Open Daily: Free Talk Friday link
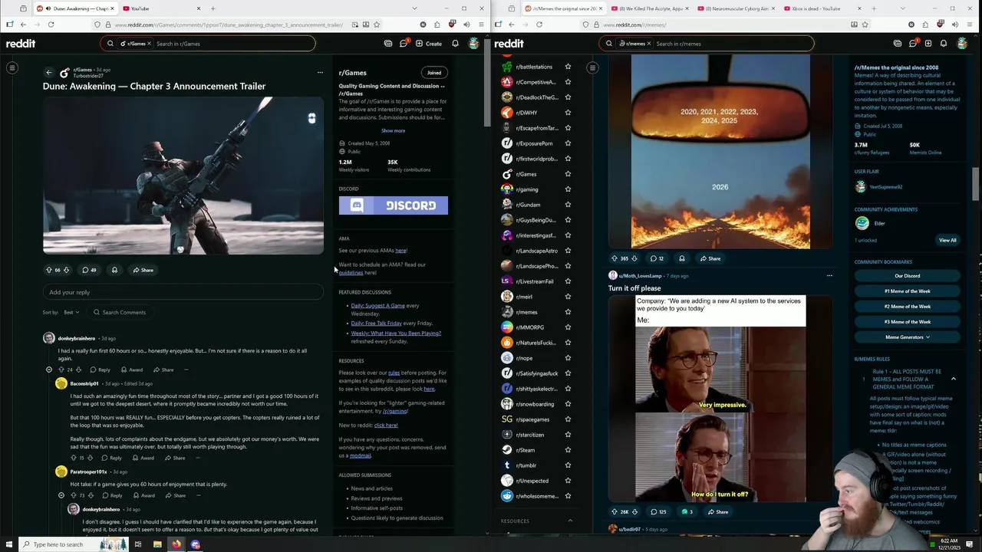Viewport: 982px width, 552px height. coord(376,324)
